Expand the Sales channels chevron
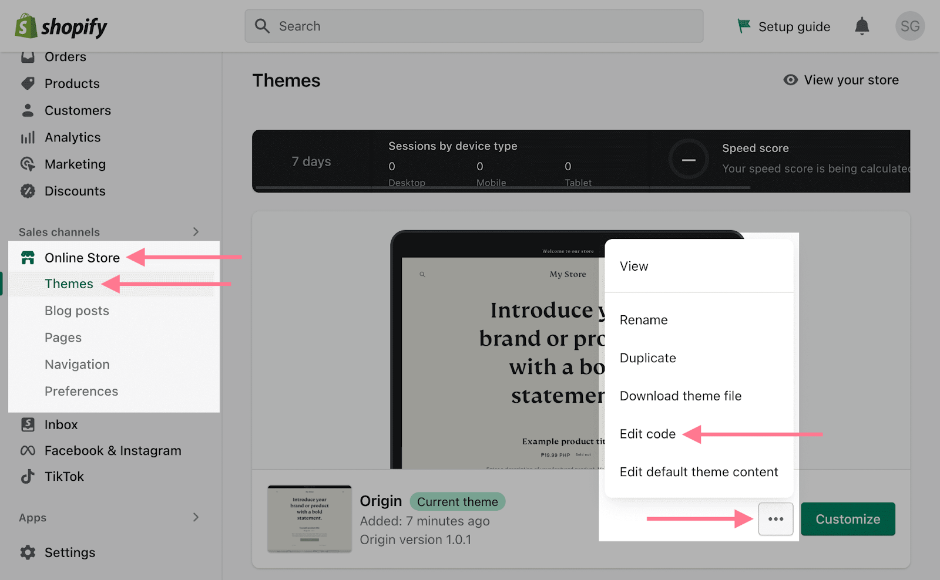 click(196, 232)
